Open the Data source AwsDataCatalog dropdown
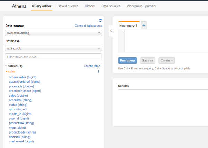The width and height of the screenshot is (208, 148). point(53,33)
